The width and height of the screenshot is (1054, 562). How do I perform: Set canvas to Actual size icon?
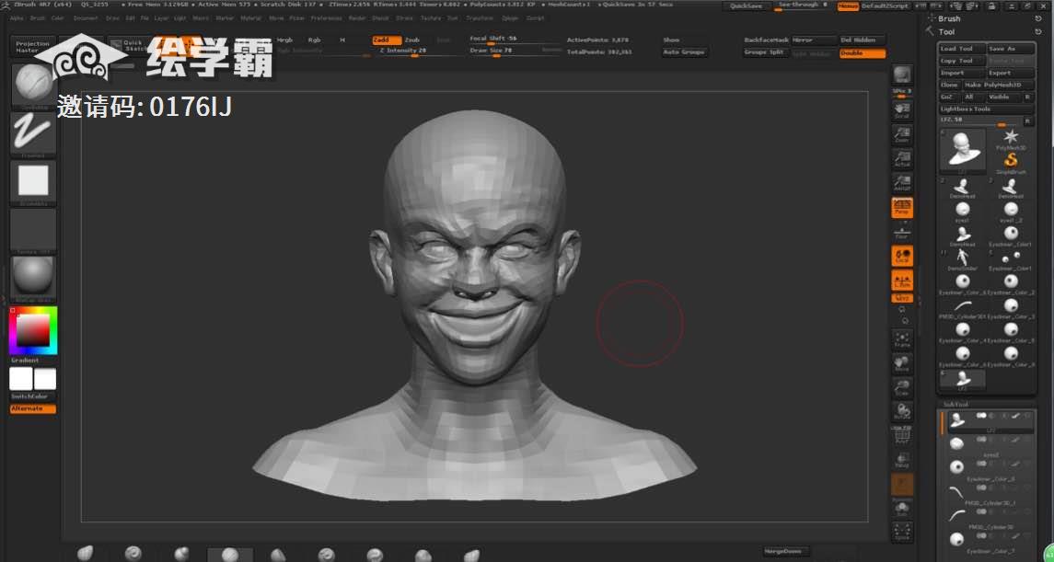901,158
